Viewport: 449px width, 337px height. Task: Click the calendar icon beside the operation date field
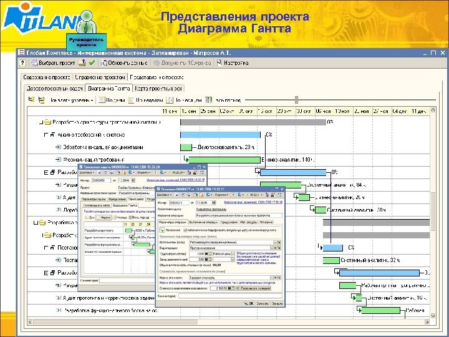(x=214, y=203)
